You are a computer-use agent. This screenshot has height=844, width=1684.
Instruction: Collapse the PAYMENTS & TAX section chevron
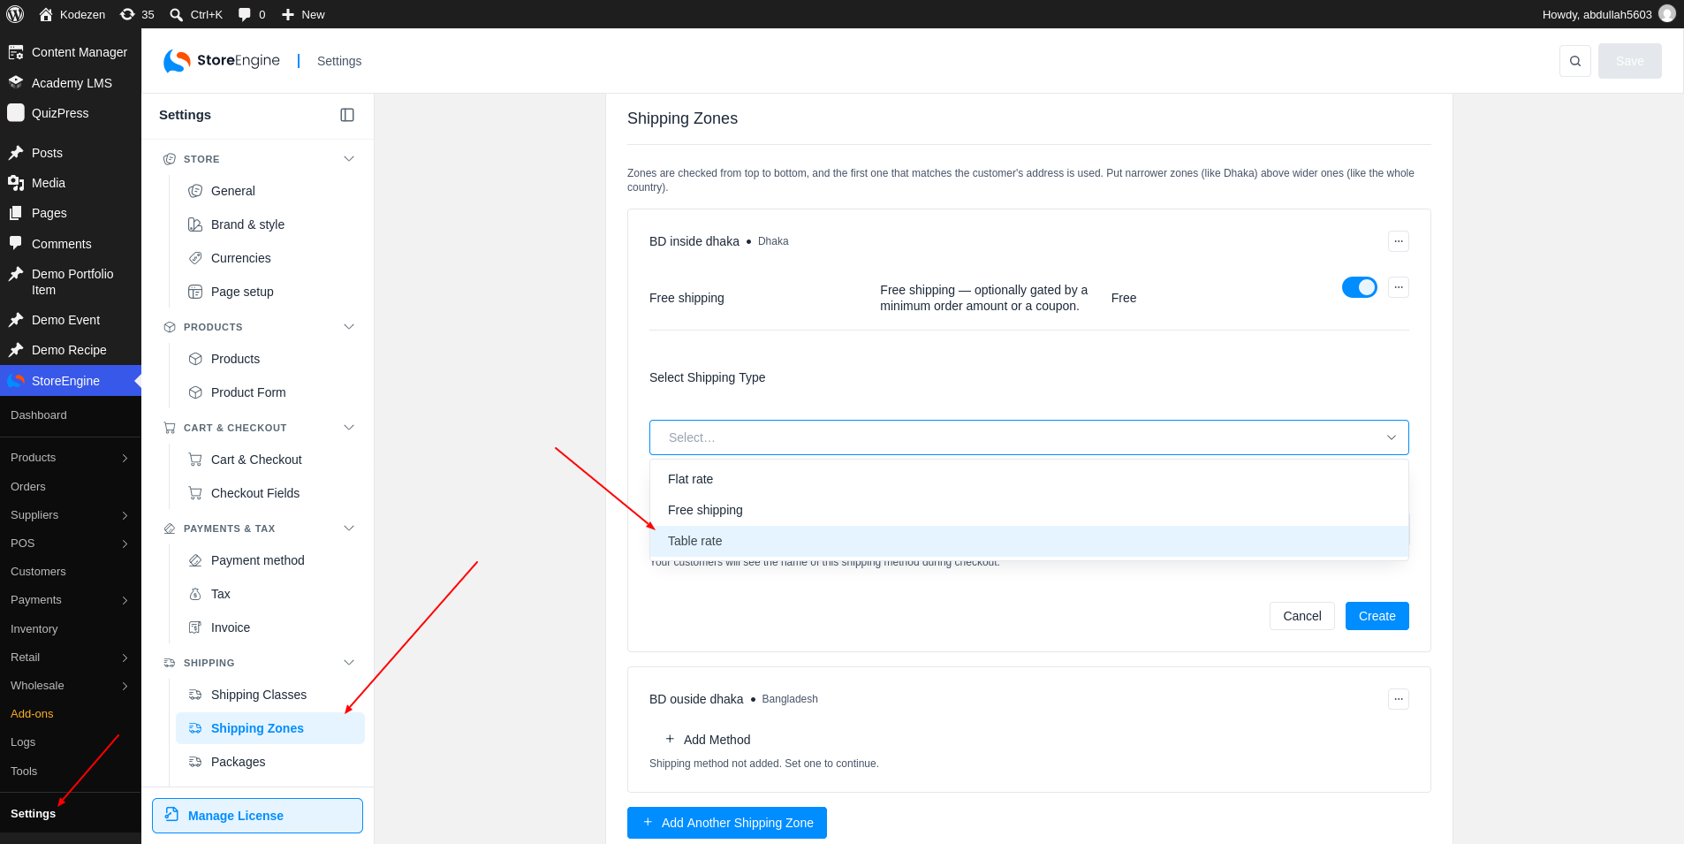(x=349, y=528)
